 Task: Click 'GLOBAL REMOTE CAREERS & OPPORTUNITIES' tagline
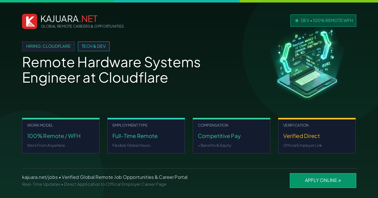[83, 26]
